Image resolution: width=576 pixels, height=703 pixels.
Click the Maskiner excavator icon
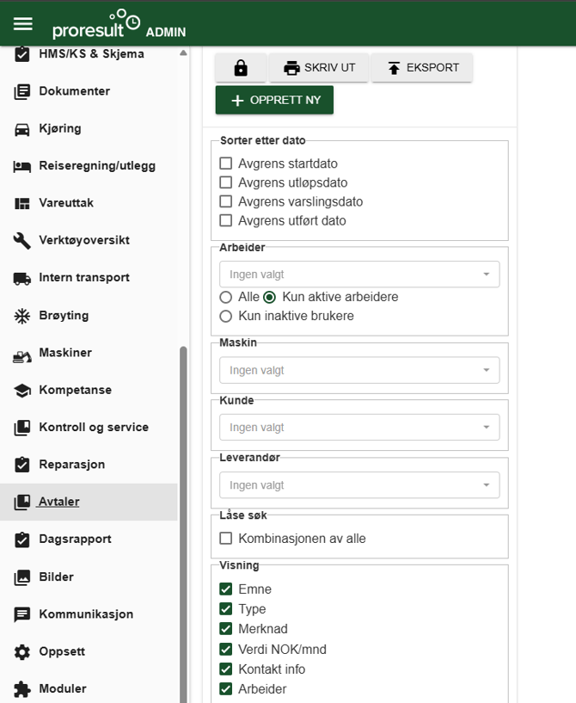click(22, 356)
